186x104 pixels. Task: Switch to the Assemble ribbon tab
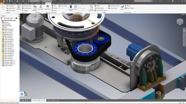point(8,3)
